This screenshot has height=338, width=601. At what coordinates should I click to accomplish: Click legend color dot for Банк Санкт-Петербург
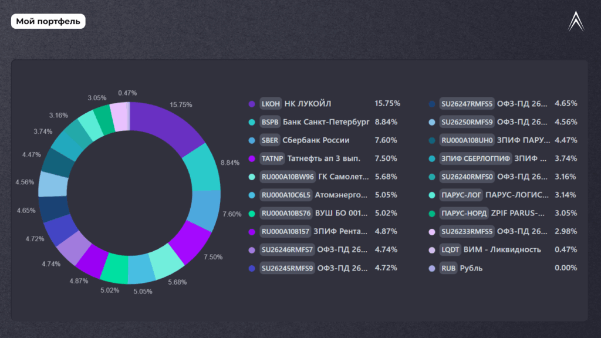pos(252,122)
